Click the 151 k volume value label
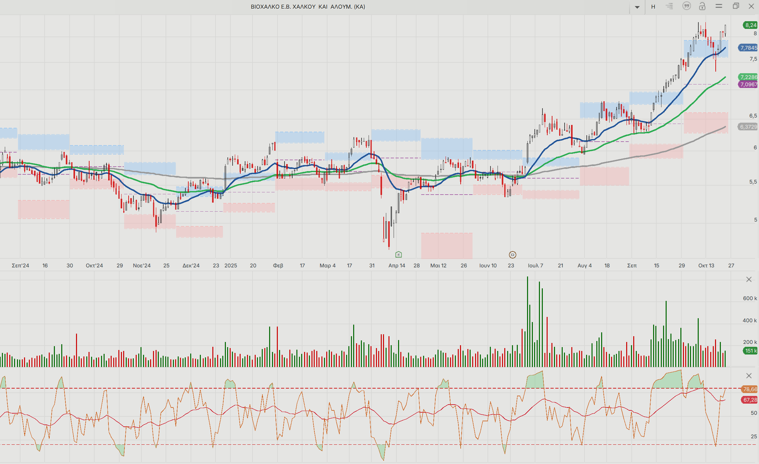Viewport: 759px width, 464px height. [750, 351]
